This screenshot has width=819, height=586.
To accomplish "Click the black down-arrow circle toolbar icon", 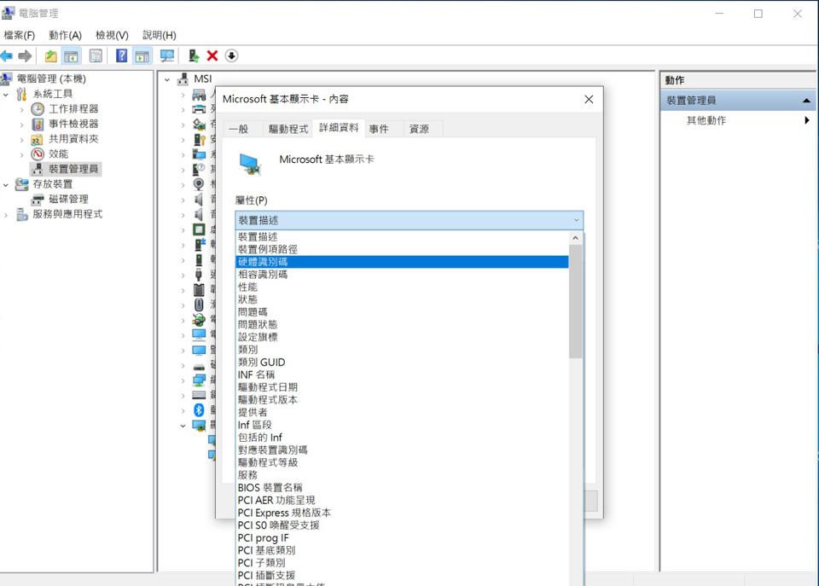I will pos(231,56).
